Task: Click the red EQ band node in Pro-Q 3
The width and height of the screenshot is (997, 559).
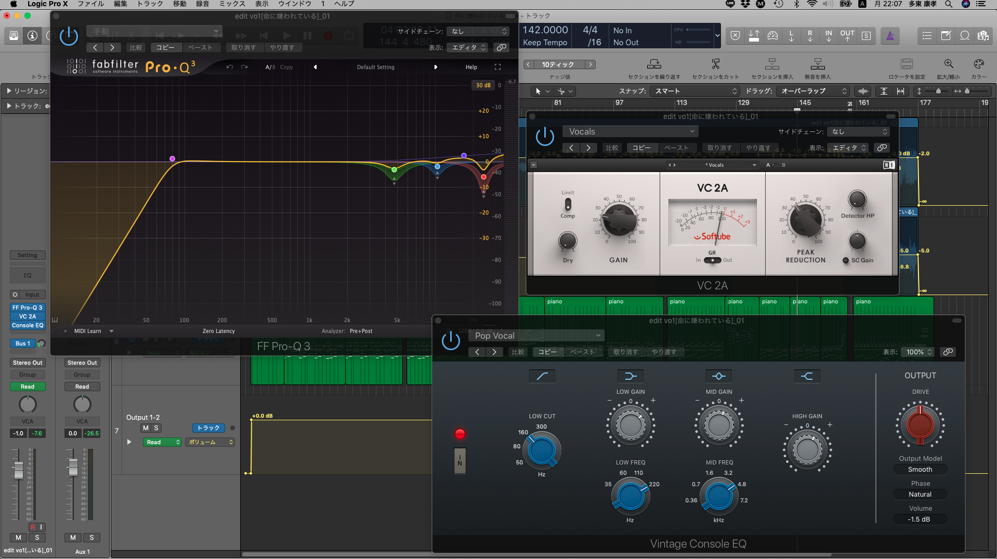Action: click(x=483, y=177)
